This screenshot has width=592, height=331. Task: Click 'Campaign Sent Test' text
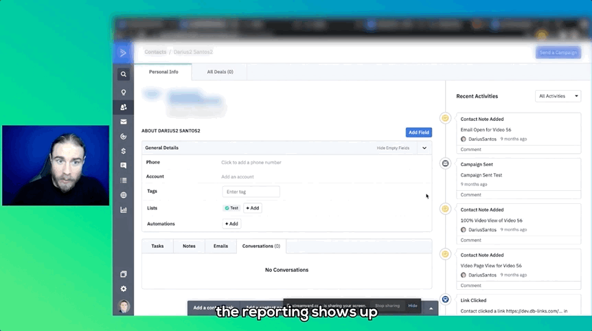(x=481, y=175)
